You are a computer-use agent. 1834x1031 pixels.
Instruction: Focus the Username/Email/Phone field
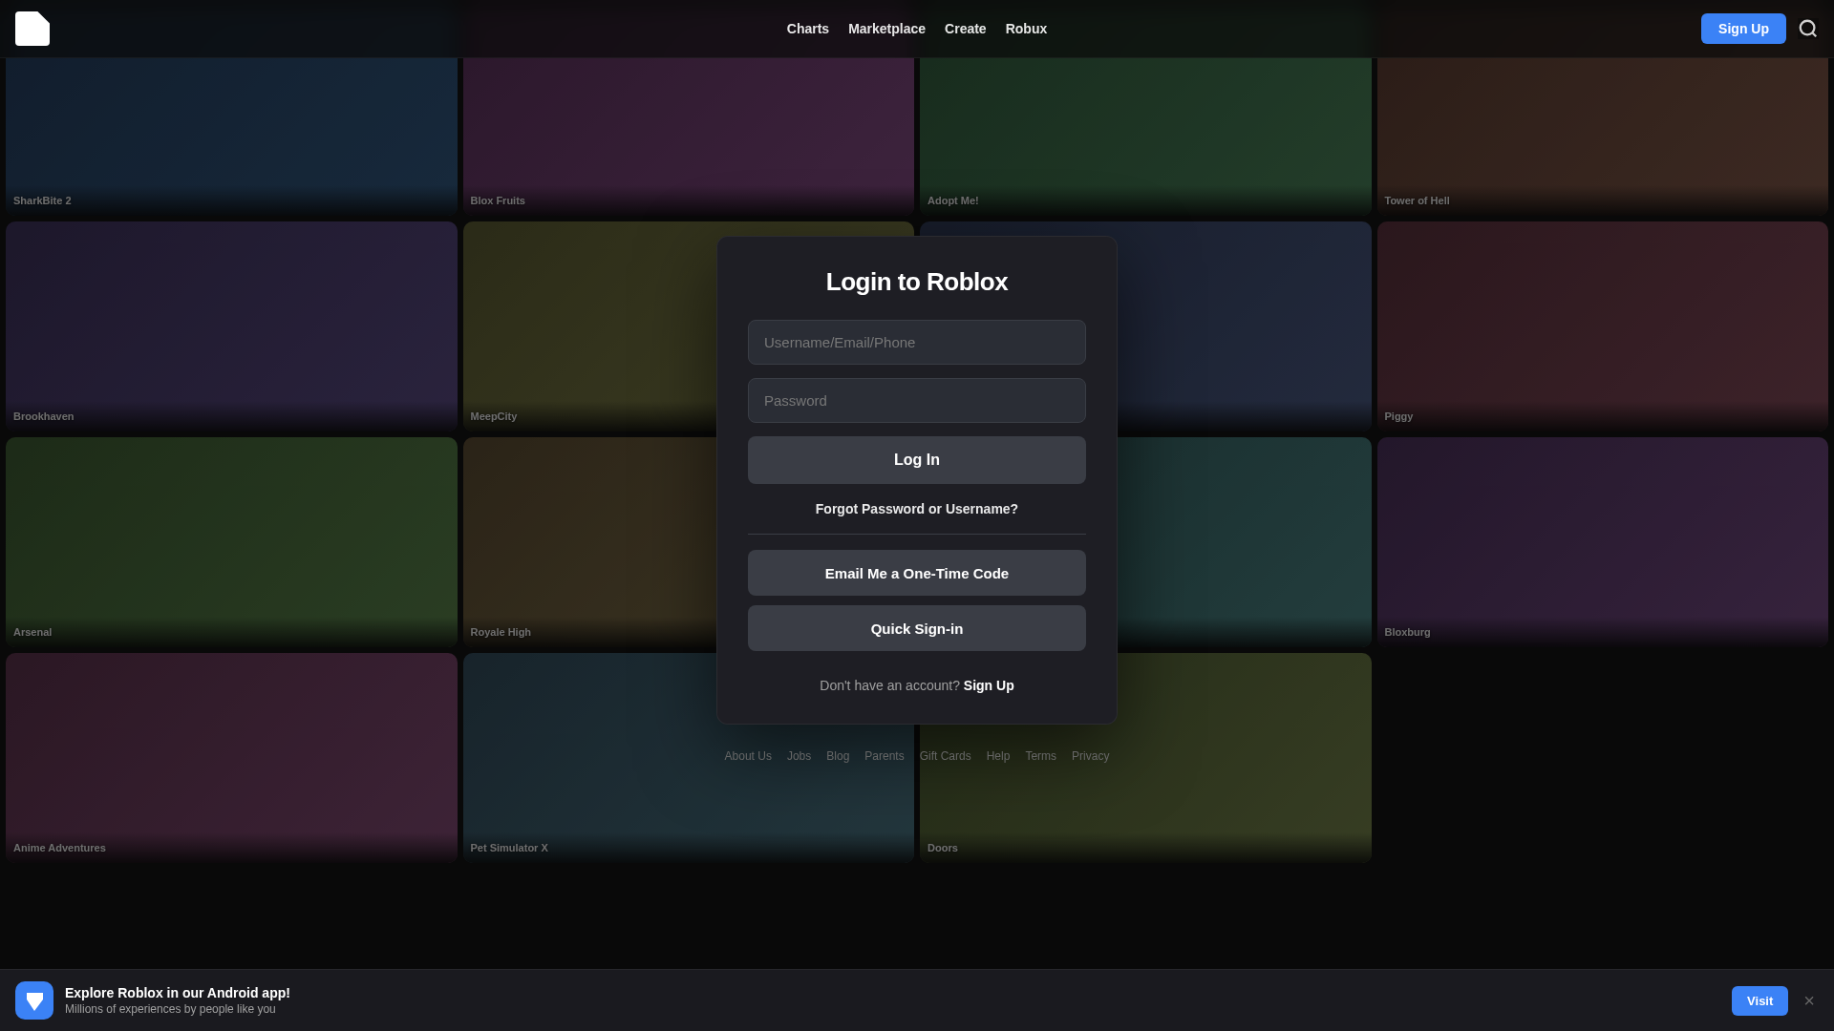click(x=917, y=342)
